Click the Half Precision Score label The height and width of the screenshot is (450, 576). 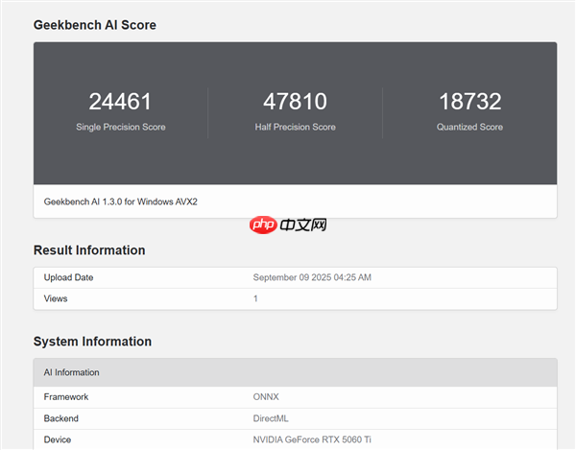(296, 127)
